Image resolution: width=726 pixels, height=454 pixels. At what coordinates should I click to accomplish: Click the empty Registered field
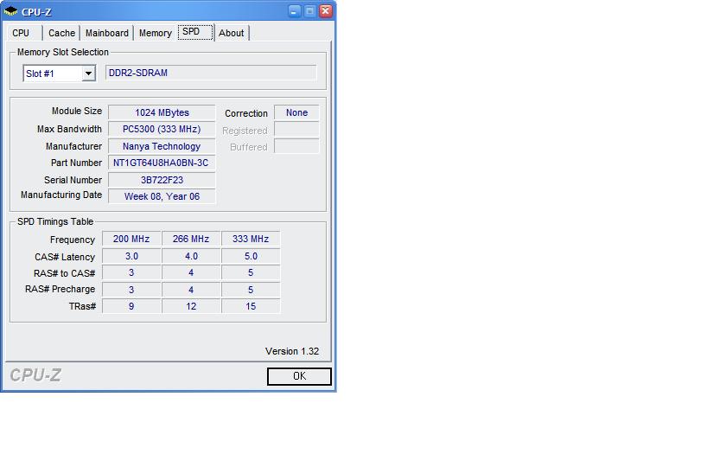(x=296, y=129)
